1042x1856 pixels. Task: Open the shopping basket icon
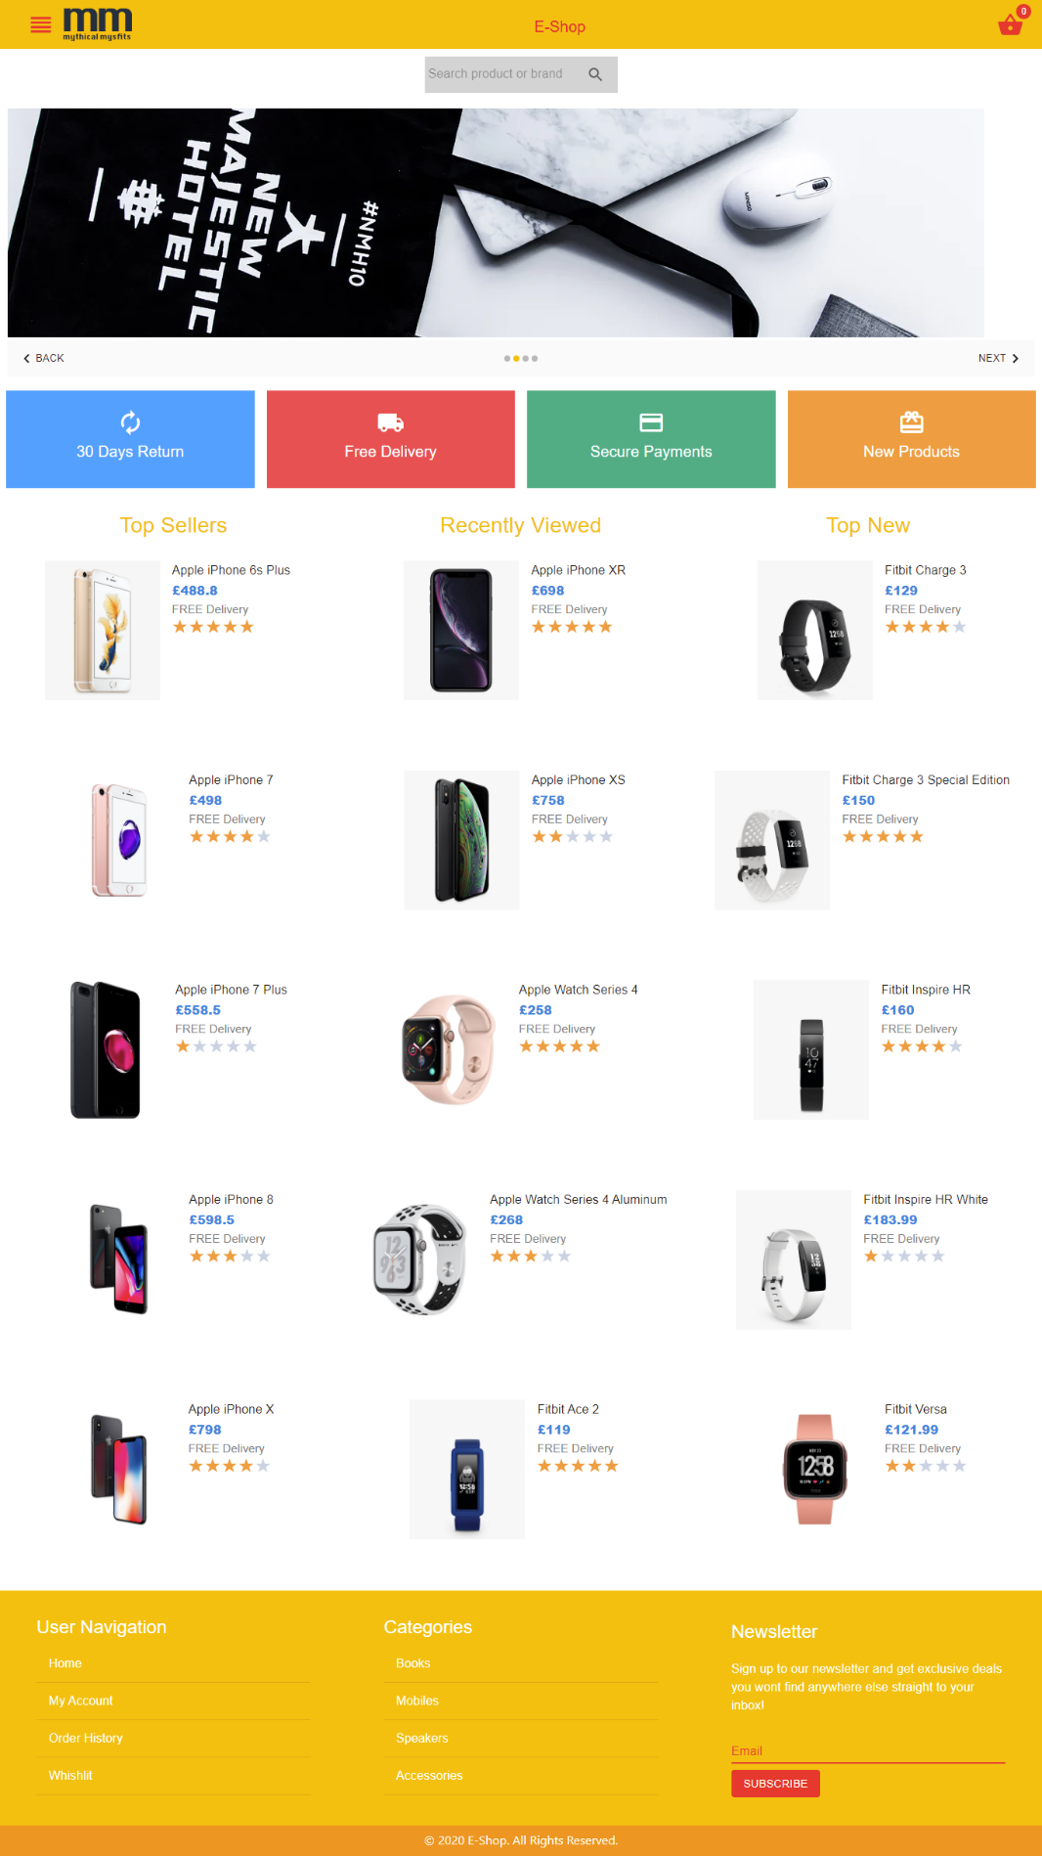point(1011,25)
